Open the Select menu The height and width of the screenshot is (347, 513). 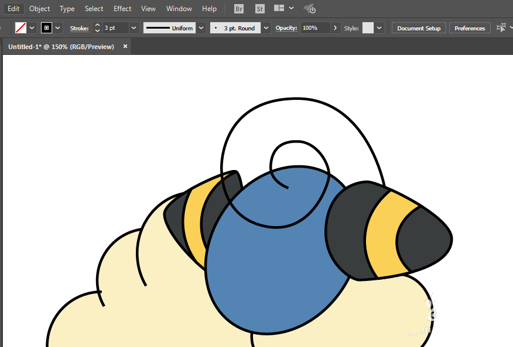pyautogui.click(x=94, y=9)
